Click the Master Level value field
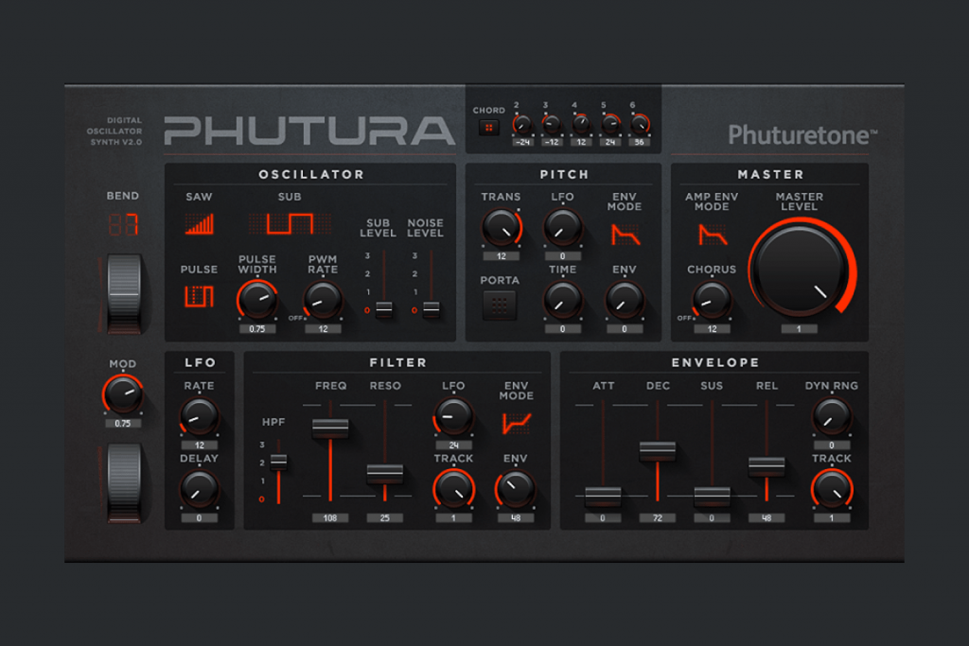 pos(799,329)
